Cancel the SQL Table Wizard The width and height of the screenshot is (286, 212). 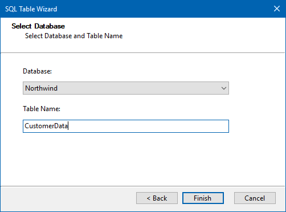point(255,198)
